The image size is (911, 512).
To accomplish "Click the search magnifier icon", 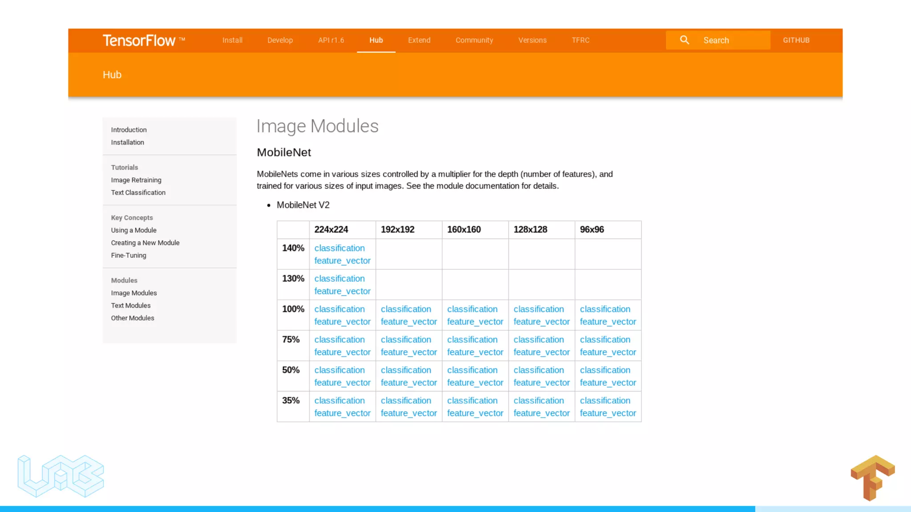I will (x=685, y=40).
